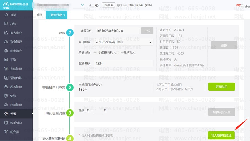Open the 新手引导 beginner guide icon
Screen dimensions: 250x141
coord(6,123)
